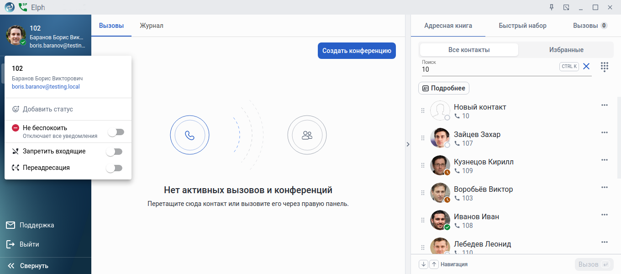Clear the search field with X icon
The image size is (621, 274).
coord(586,66)
